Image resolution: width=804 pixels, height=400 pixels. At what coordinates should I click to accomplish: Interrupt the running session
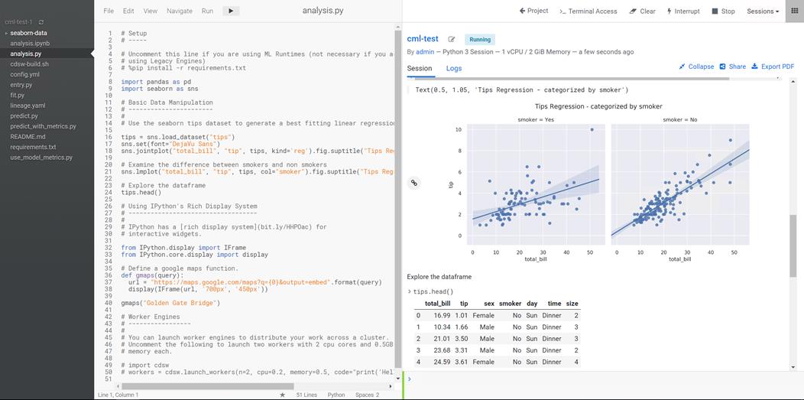click(683, 11)
